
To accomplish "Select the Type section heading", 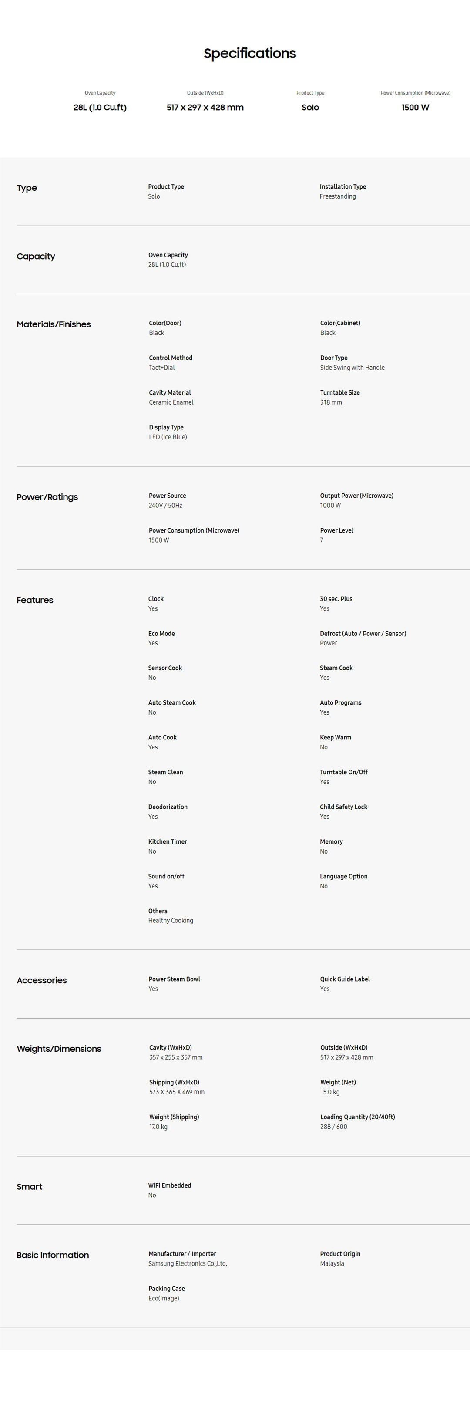I will (27, 188).
